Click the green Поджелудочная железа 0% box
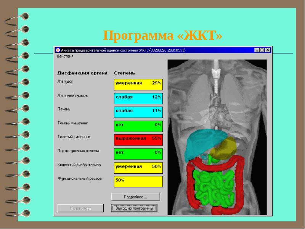The width and height of the screenshot is (305, 229). point(138,153)
